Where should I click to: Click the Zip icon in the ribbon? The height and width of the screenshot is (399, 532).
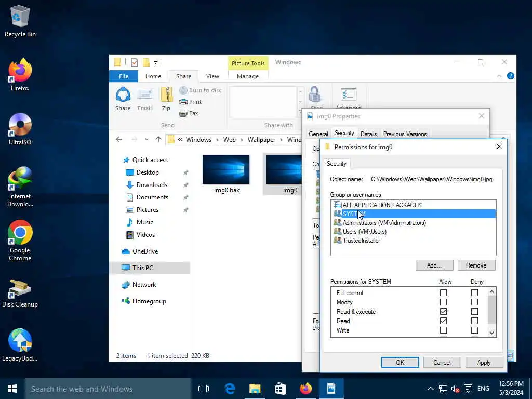pos(166,99)
